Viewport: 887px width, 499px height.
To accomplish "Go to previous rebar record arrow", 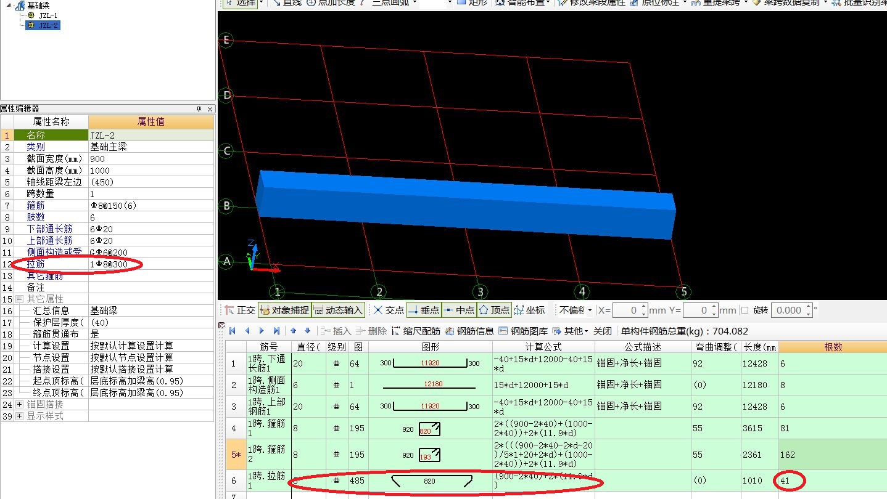I will (247, 331).
